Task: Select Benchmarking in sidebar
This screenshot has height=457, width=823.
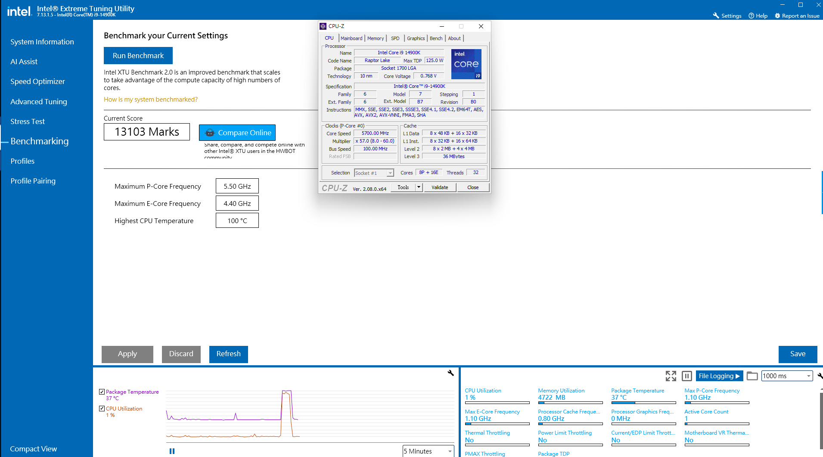Action: pyautogui.click(x=40, y=141)
